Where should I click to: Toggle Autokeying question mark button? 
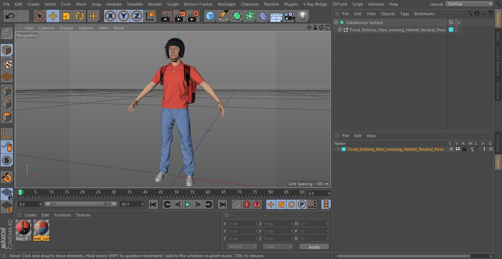(257, 205)
